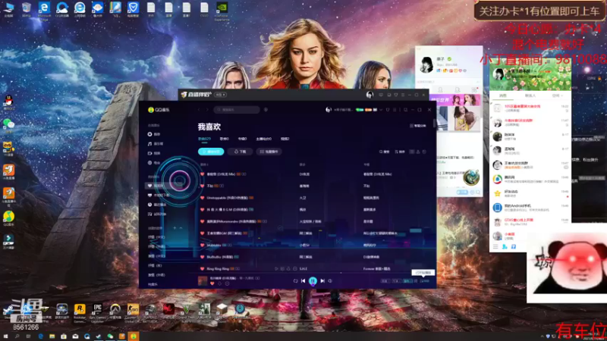Switch to the Albums 0 tab
This screenshot has height=341, width=607.
[242, 139]
